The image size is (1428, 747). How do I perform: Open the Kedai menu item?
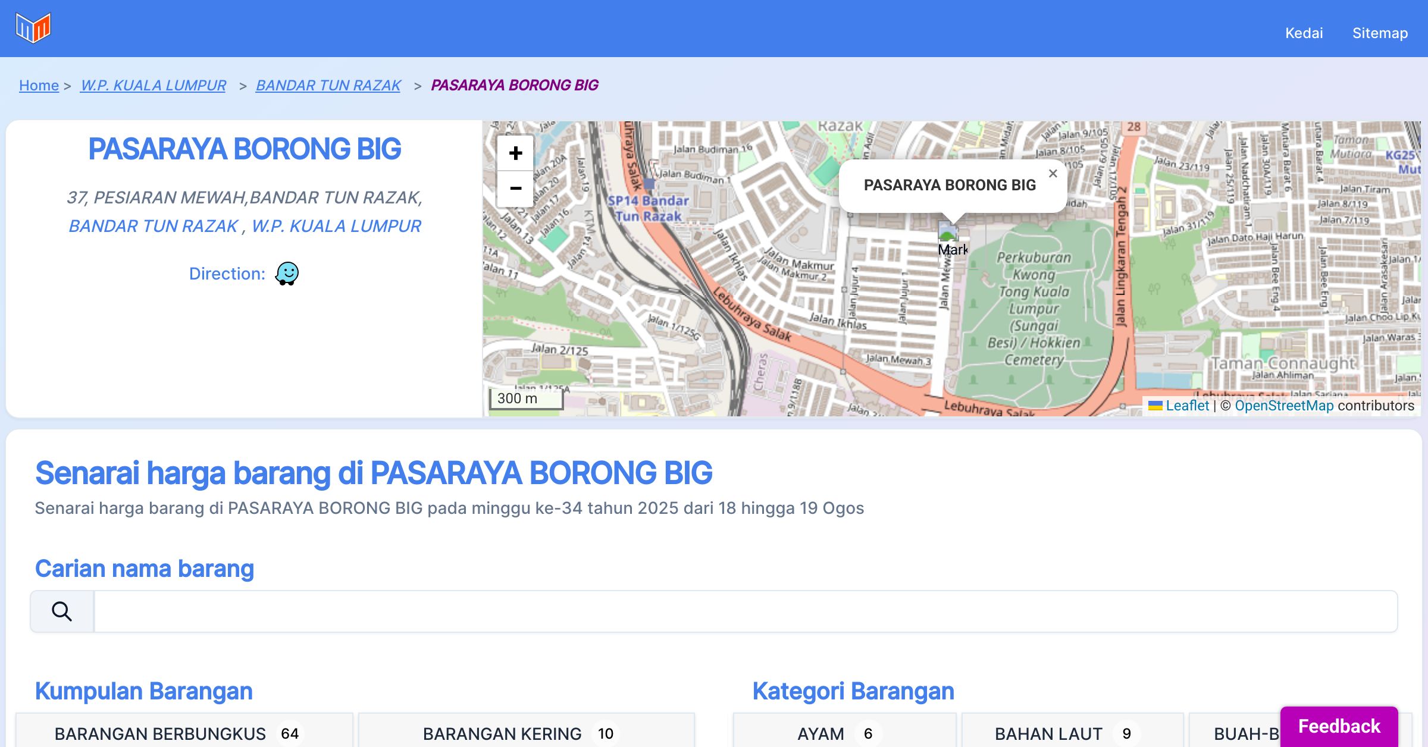(1304, 33)
